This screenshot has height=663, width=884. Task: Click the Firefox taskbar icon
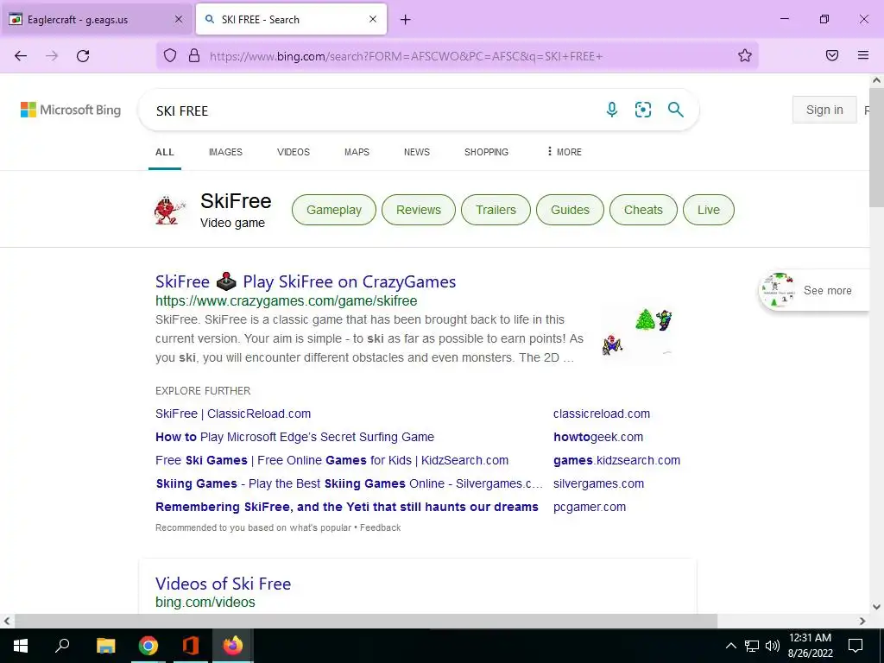pyautogui.click(x=232, y=646)
